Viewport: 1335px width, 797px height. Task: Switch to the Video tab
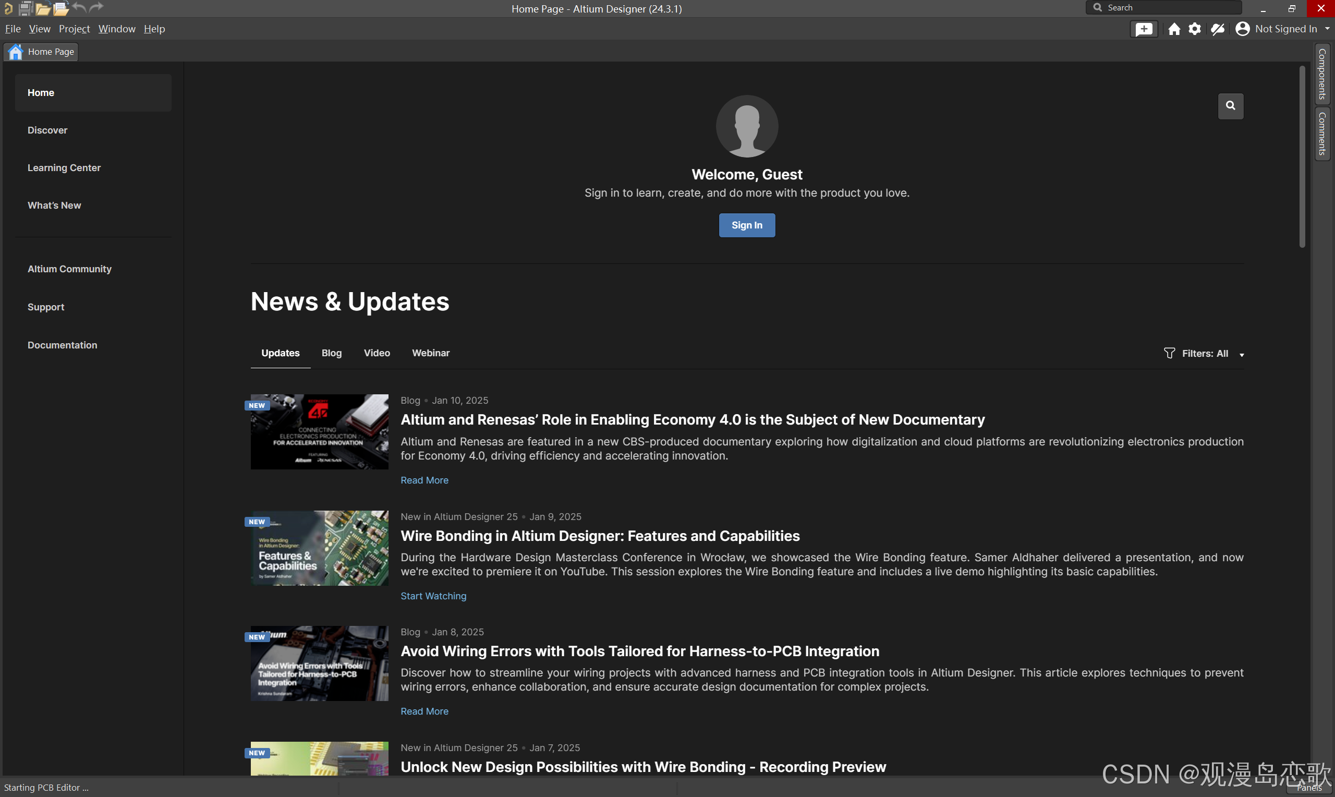click(x=377, y=353)
